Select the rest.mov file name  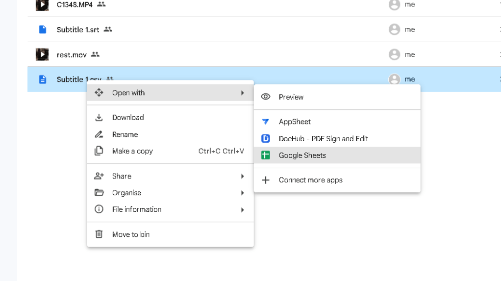point(72,55)
